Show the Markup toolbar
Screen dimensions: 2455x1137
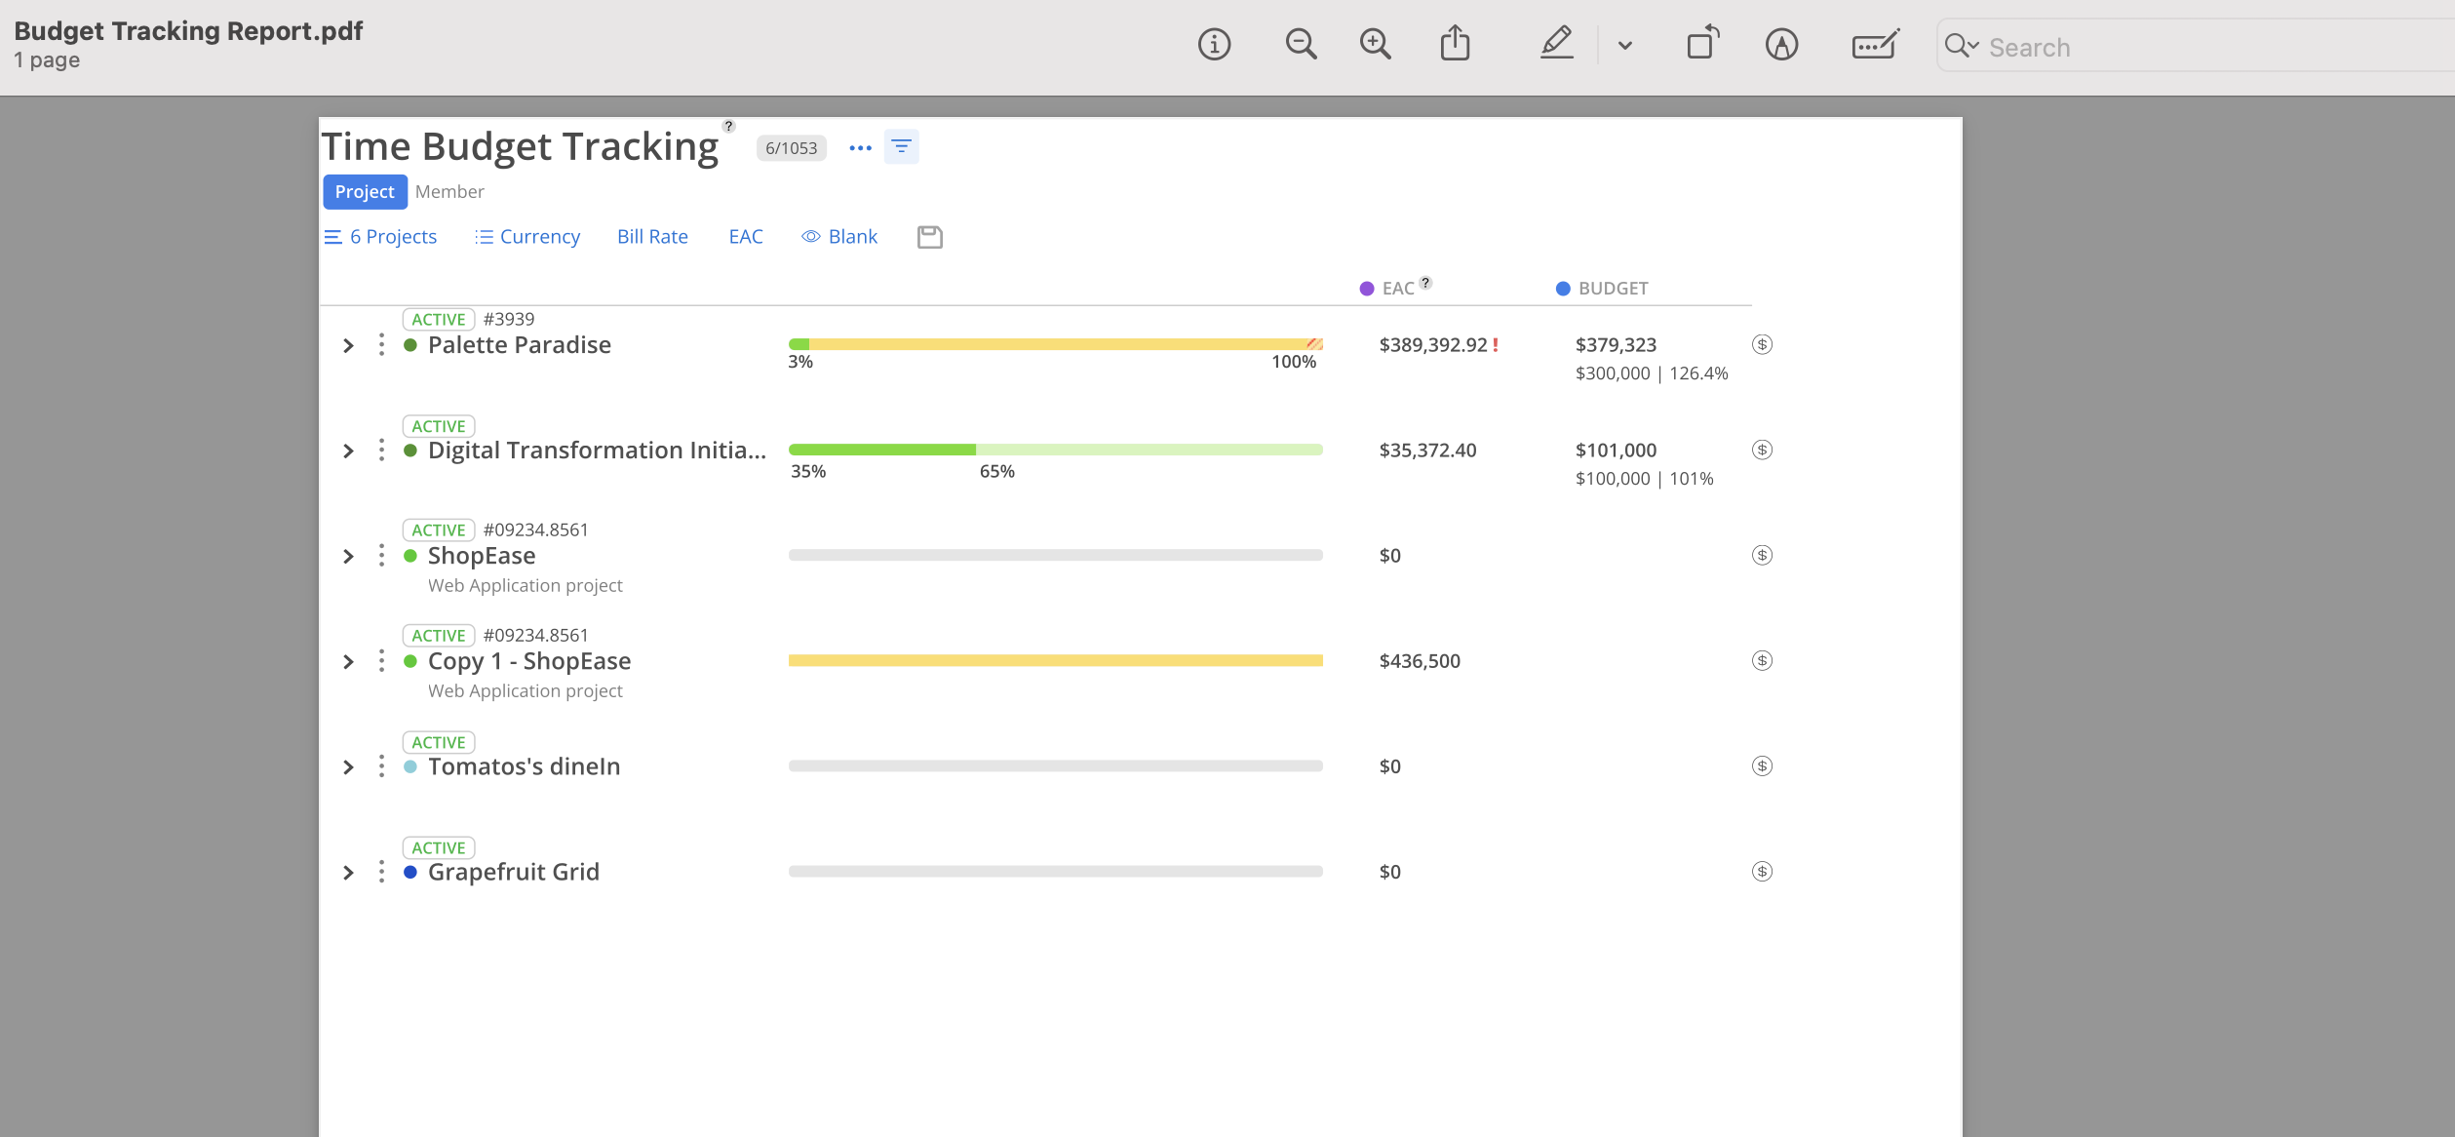tap(1781, 45)
